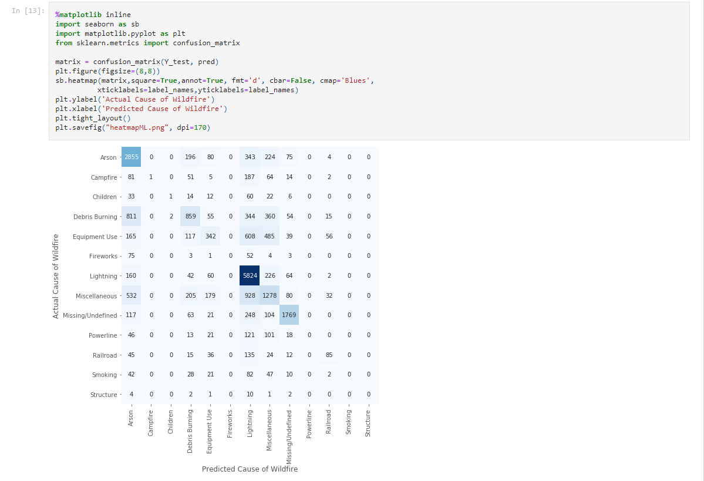704x481 pixels.
Task: Click the In [13] cell prompt
Action: click(x=28, y=11)
